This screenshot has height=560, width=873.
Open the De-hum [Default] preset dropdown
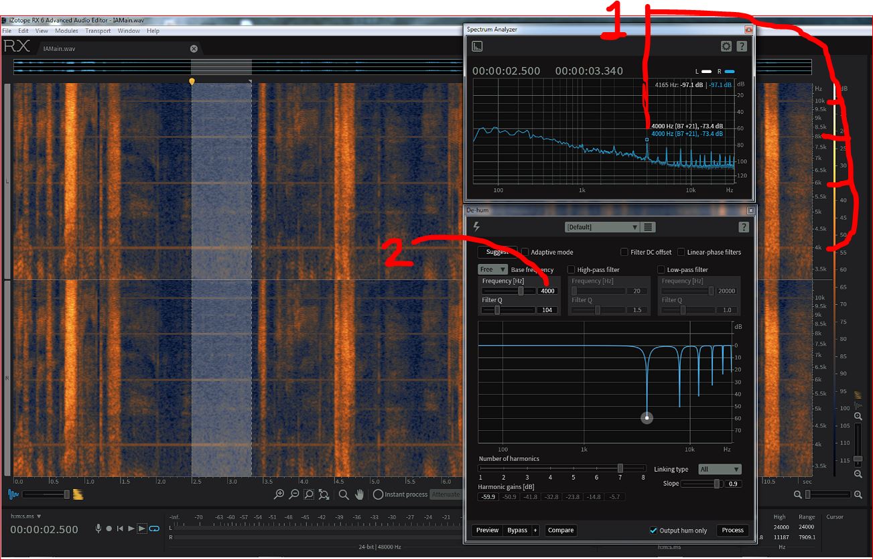click(x=602, y=227)
